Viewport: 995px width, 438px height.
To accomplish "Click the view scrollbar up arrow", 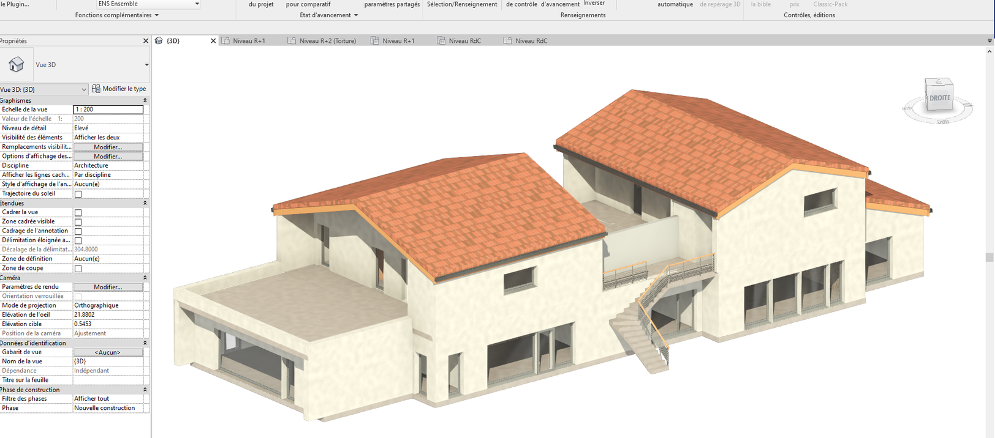I will point(989,51).
